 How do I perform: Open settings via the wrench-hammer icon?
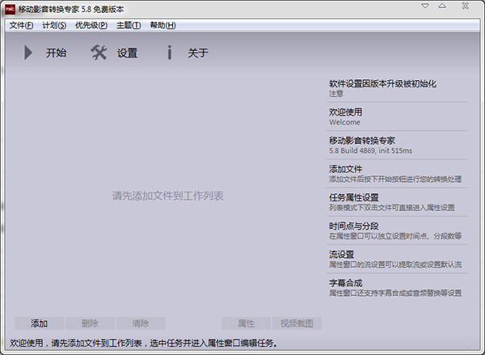(x=99, y=53)
